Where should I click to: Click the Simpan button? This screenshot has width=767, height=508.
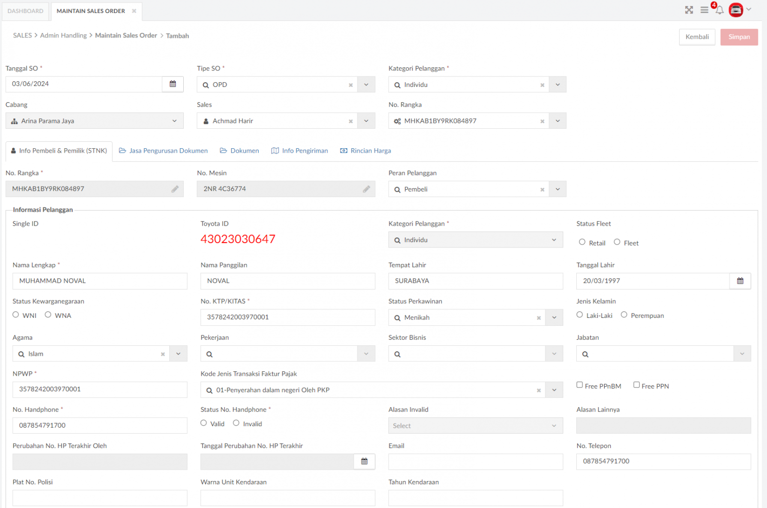739,36
